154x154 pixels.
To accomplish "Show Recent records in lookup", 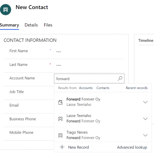I will (137, 88).
